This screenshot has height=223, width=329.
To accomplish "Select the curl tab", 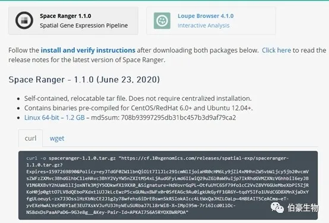I will (x=30, y=138).
